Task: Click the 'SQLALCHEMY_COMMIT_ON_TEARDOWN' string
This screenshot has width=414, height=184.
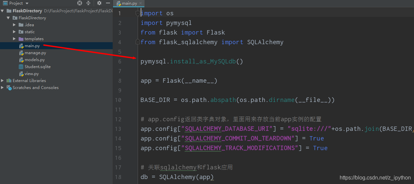Action: coord(239,138)
